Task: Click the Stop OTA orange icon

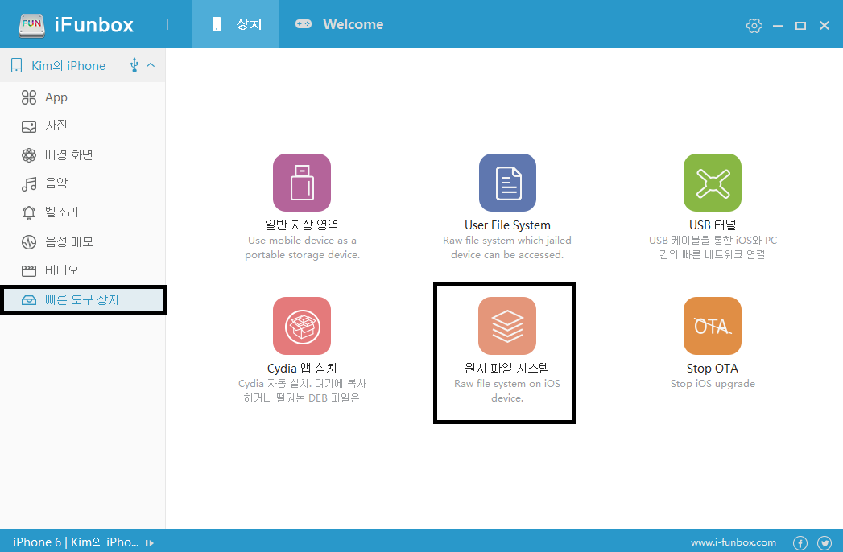Action: 713,326
